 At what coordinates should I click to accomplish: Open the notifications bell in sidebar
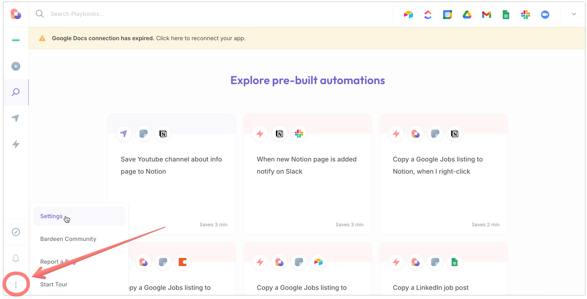pos(16,258)
